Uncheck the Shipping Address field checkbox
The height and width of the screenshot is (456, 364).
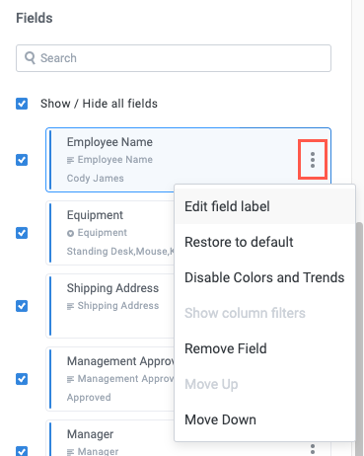22,306
